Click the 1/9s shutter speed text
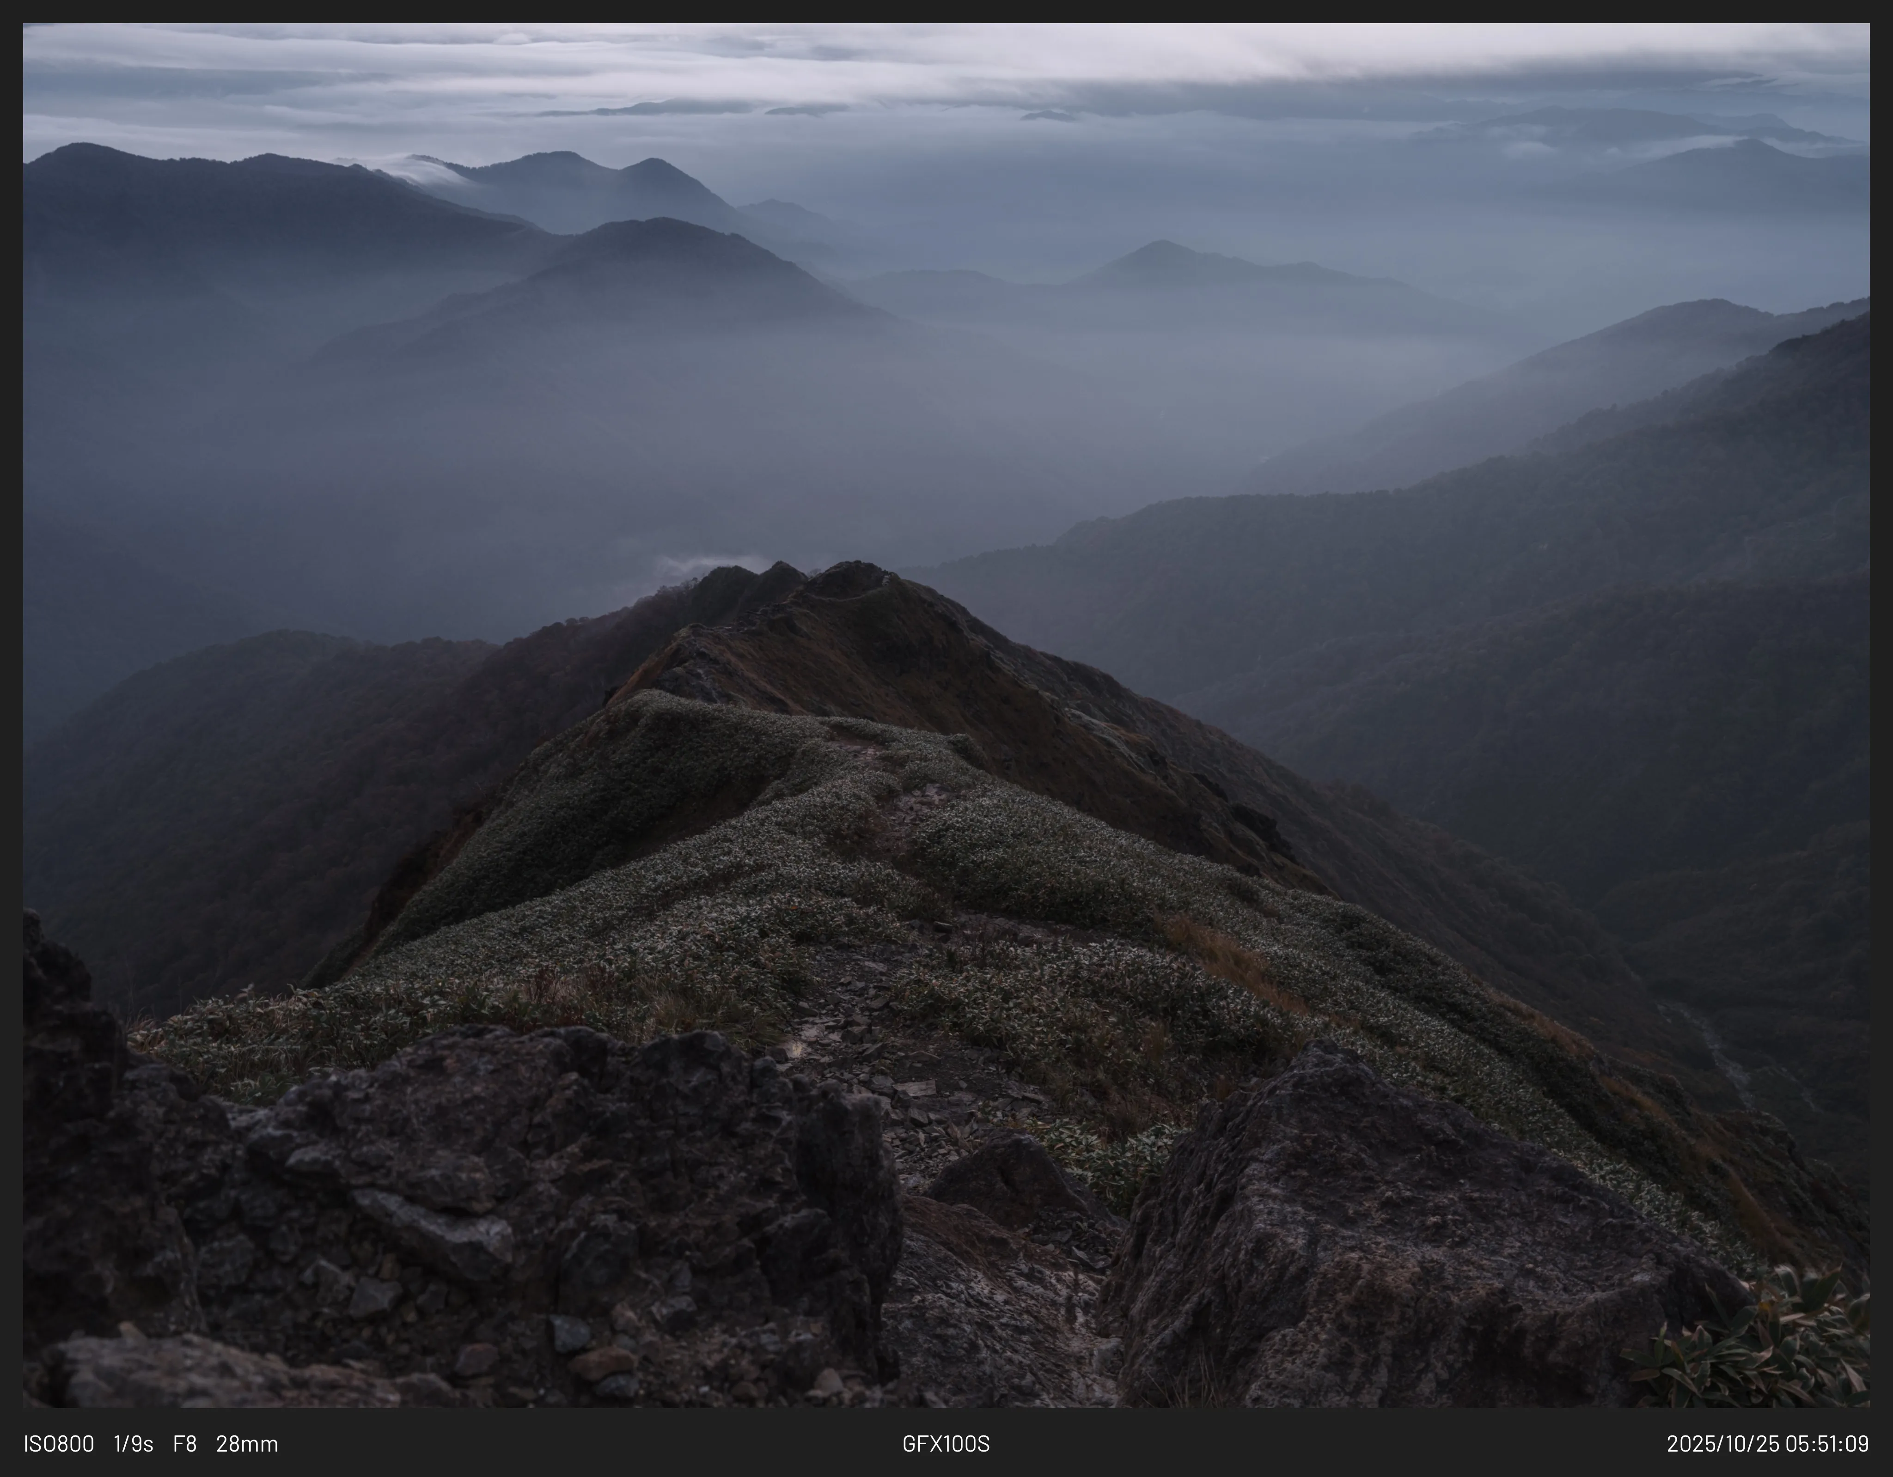Viewport: 1893px width, 1477px height. (134, 1444)
